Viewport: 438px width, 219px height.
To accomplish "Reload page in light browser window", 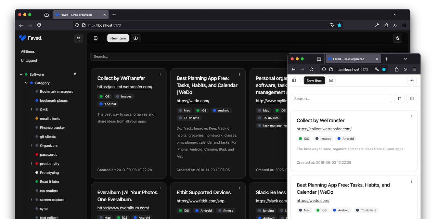I will click(x=311, y=69).
